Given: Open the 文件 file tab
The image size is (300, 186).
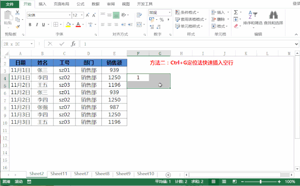Looking at the screenshot, I should tap(10, 4).
